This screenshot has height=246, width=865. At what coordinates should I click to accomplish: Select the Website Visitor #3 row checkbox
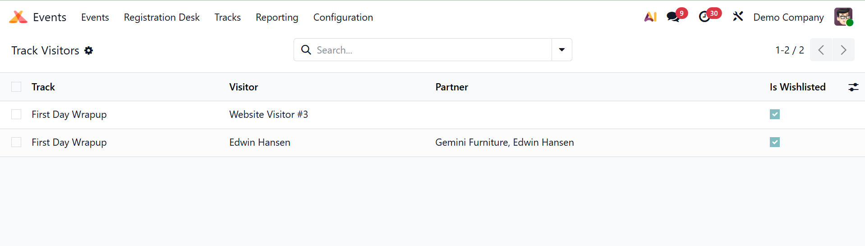point(16,115)
